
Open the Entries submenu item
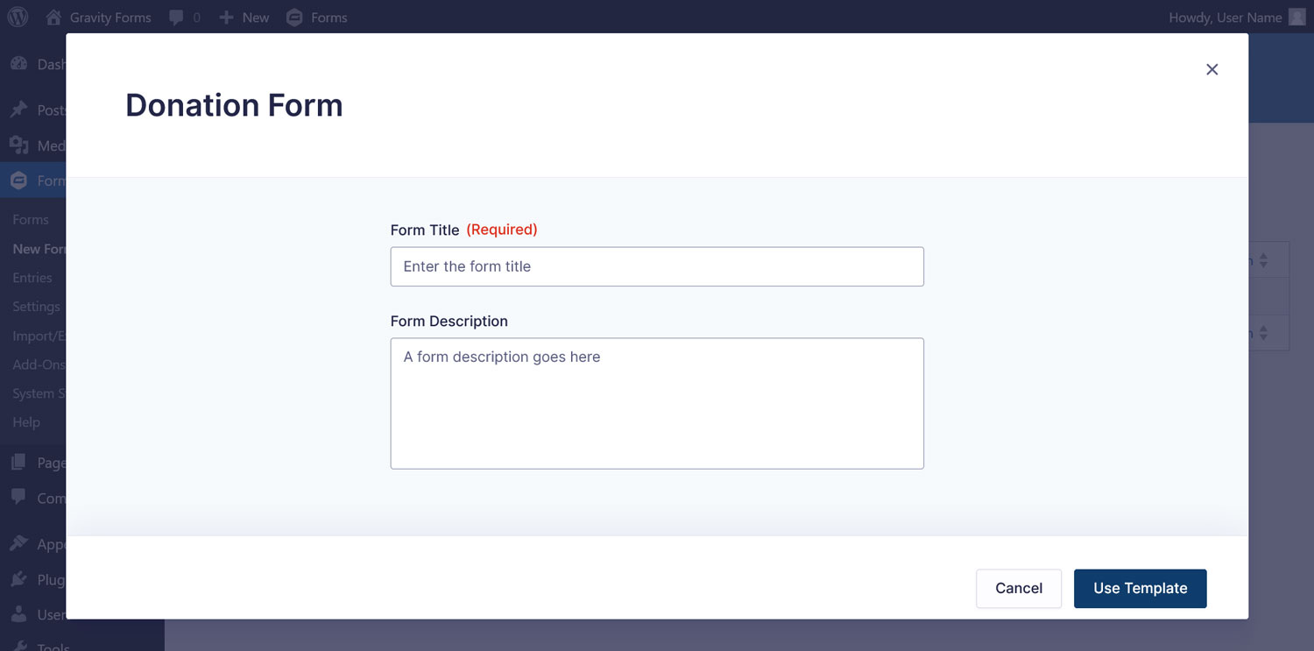32,278
